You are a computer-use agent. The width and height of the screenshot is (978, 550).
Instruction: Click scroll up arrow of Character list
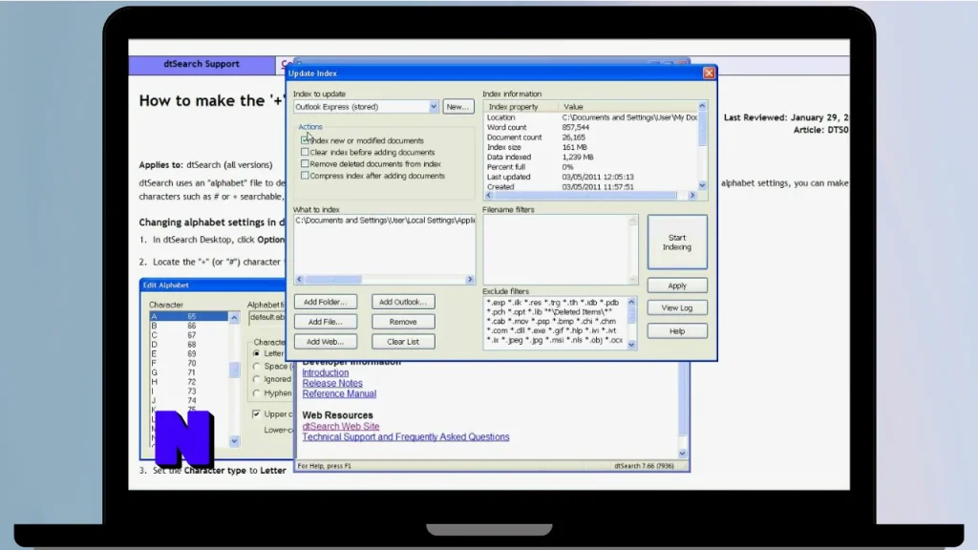[234, 317]
